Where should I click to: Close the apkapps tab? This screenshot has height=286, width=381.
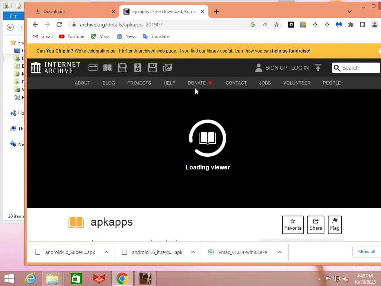click(x=202, y=12)
